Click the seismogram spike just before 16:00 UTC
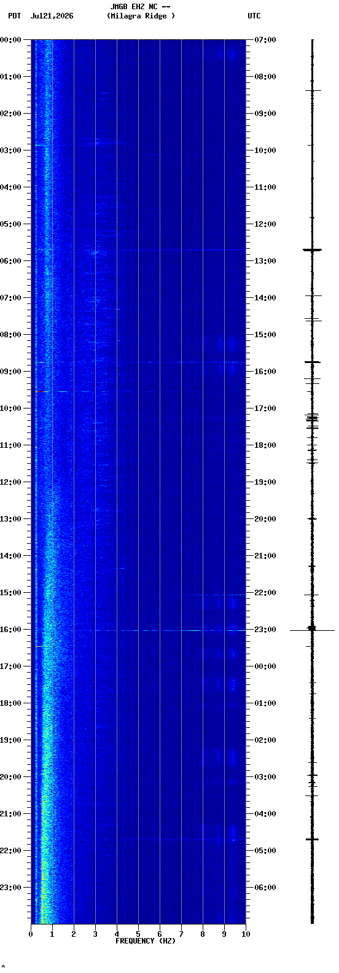Image resolution: width=339 pixels, height=973 pixels. click(x=312, y=362)
